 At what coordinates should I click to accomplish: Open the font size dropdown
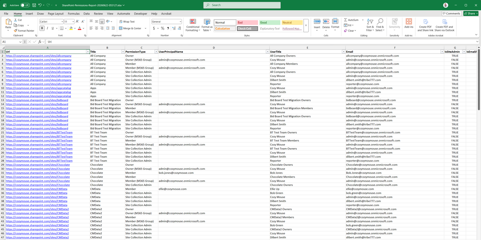pyautogui.click(x=73, y=22)
